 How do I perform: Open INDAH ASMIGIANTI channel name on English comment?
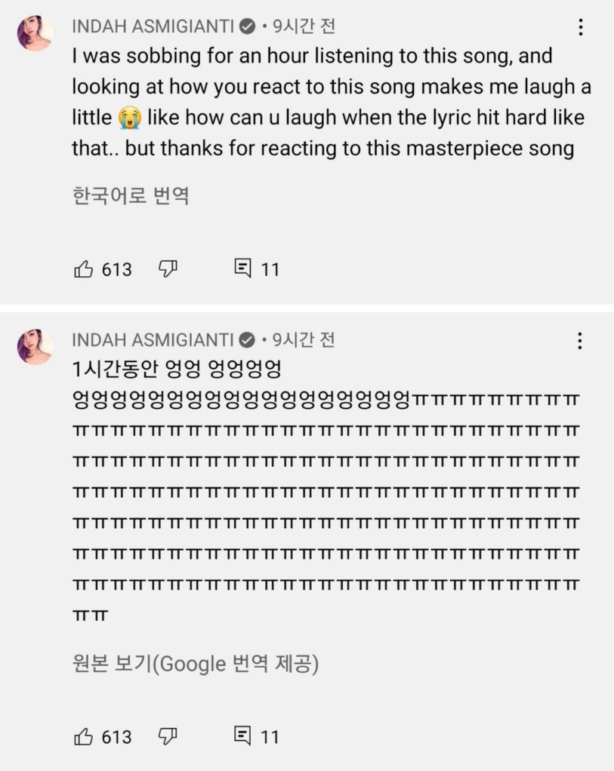click(x=153, y=27)
